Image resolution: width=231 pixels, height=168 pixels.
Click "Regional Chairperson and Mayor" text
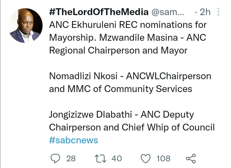point(118,51)
